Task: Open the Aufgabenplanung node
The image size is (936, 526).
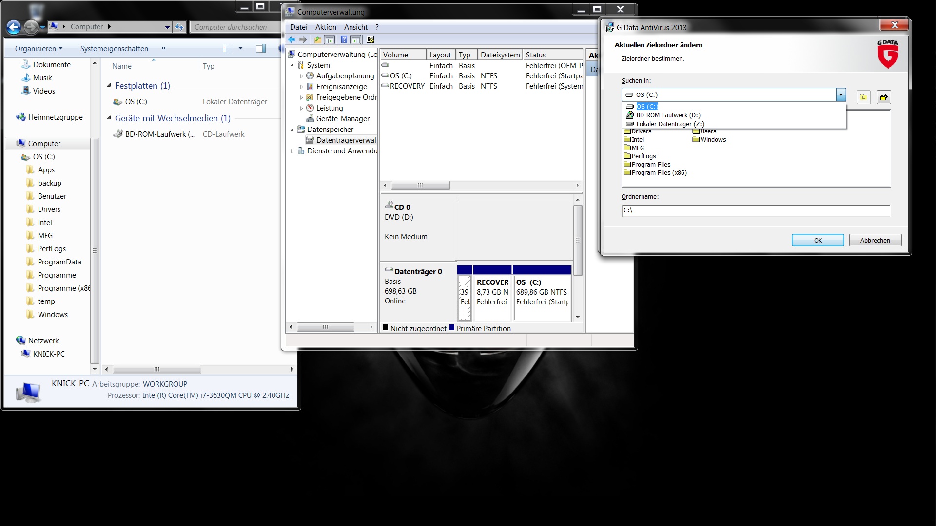Action: click(x=345, y=76)
